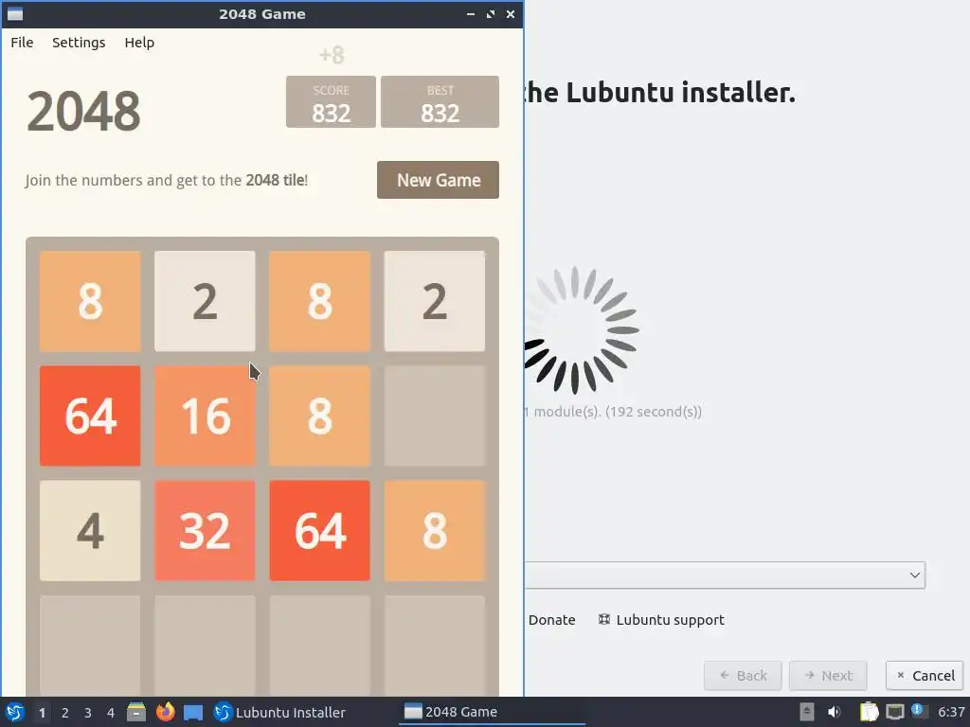
Task: Click the Donate link in installer
Action: pyautogui.click(x=551, y=619)
